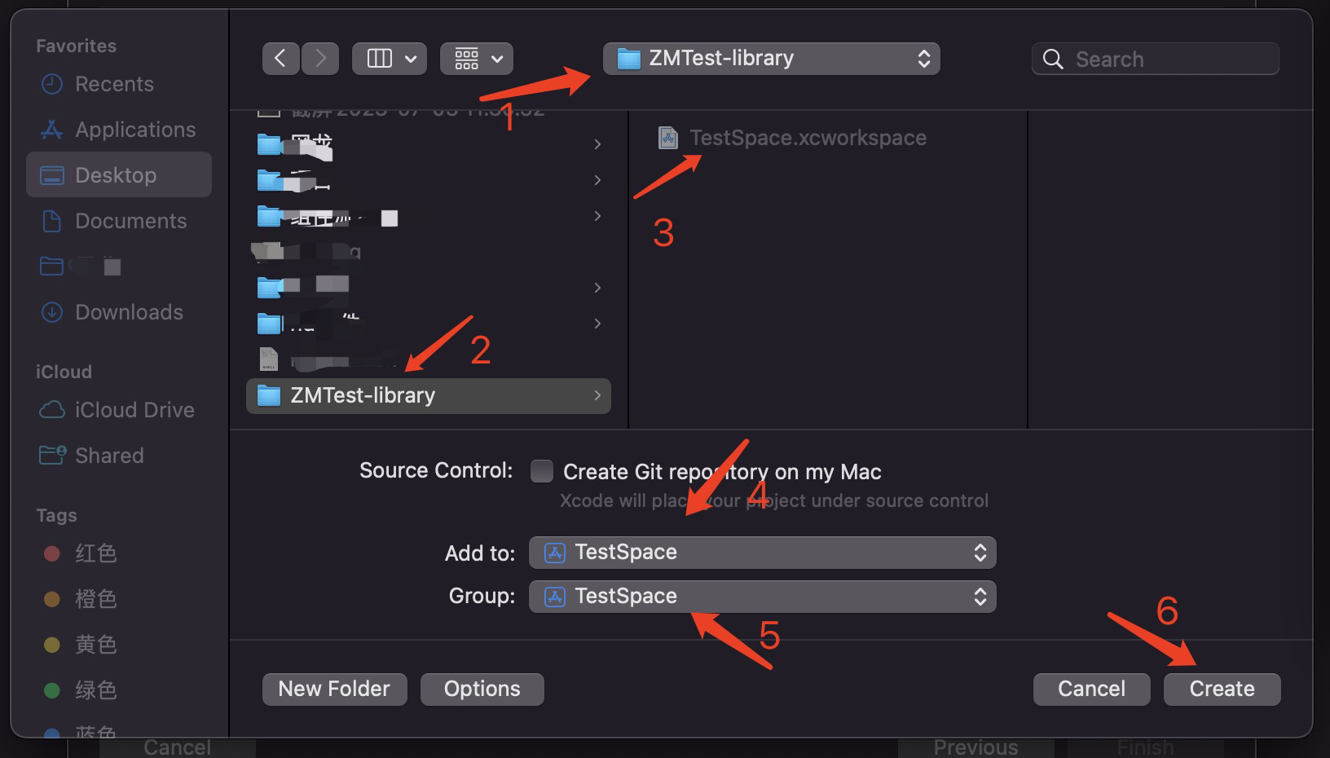Toggle Create Git repository on my Mac
Image resolution: width=1330 pixels, height=758 pixels.
point(541,471)
